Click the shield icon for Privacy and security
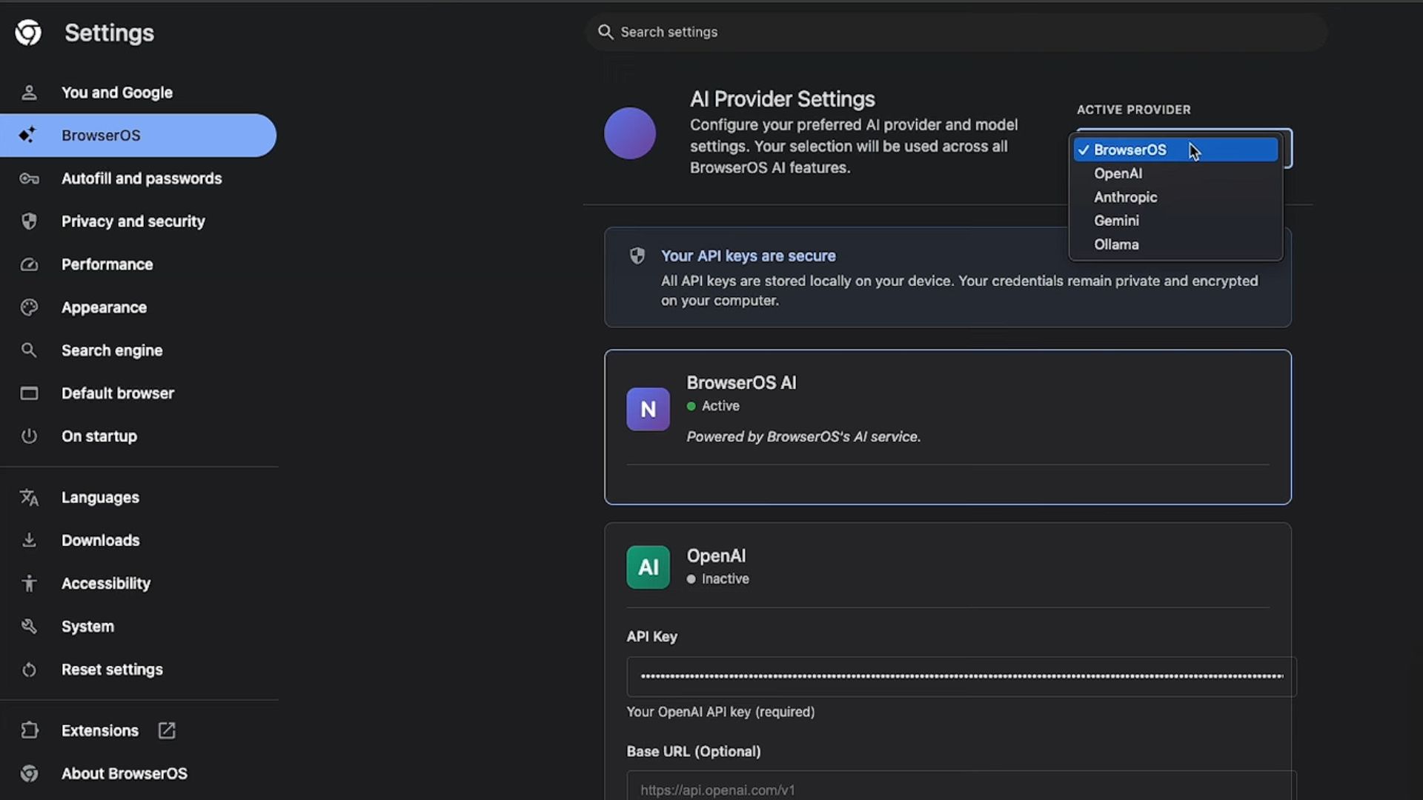This screenshot has width=1423, height=800. [x=29, y=221]
